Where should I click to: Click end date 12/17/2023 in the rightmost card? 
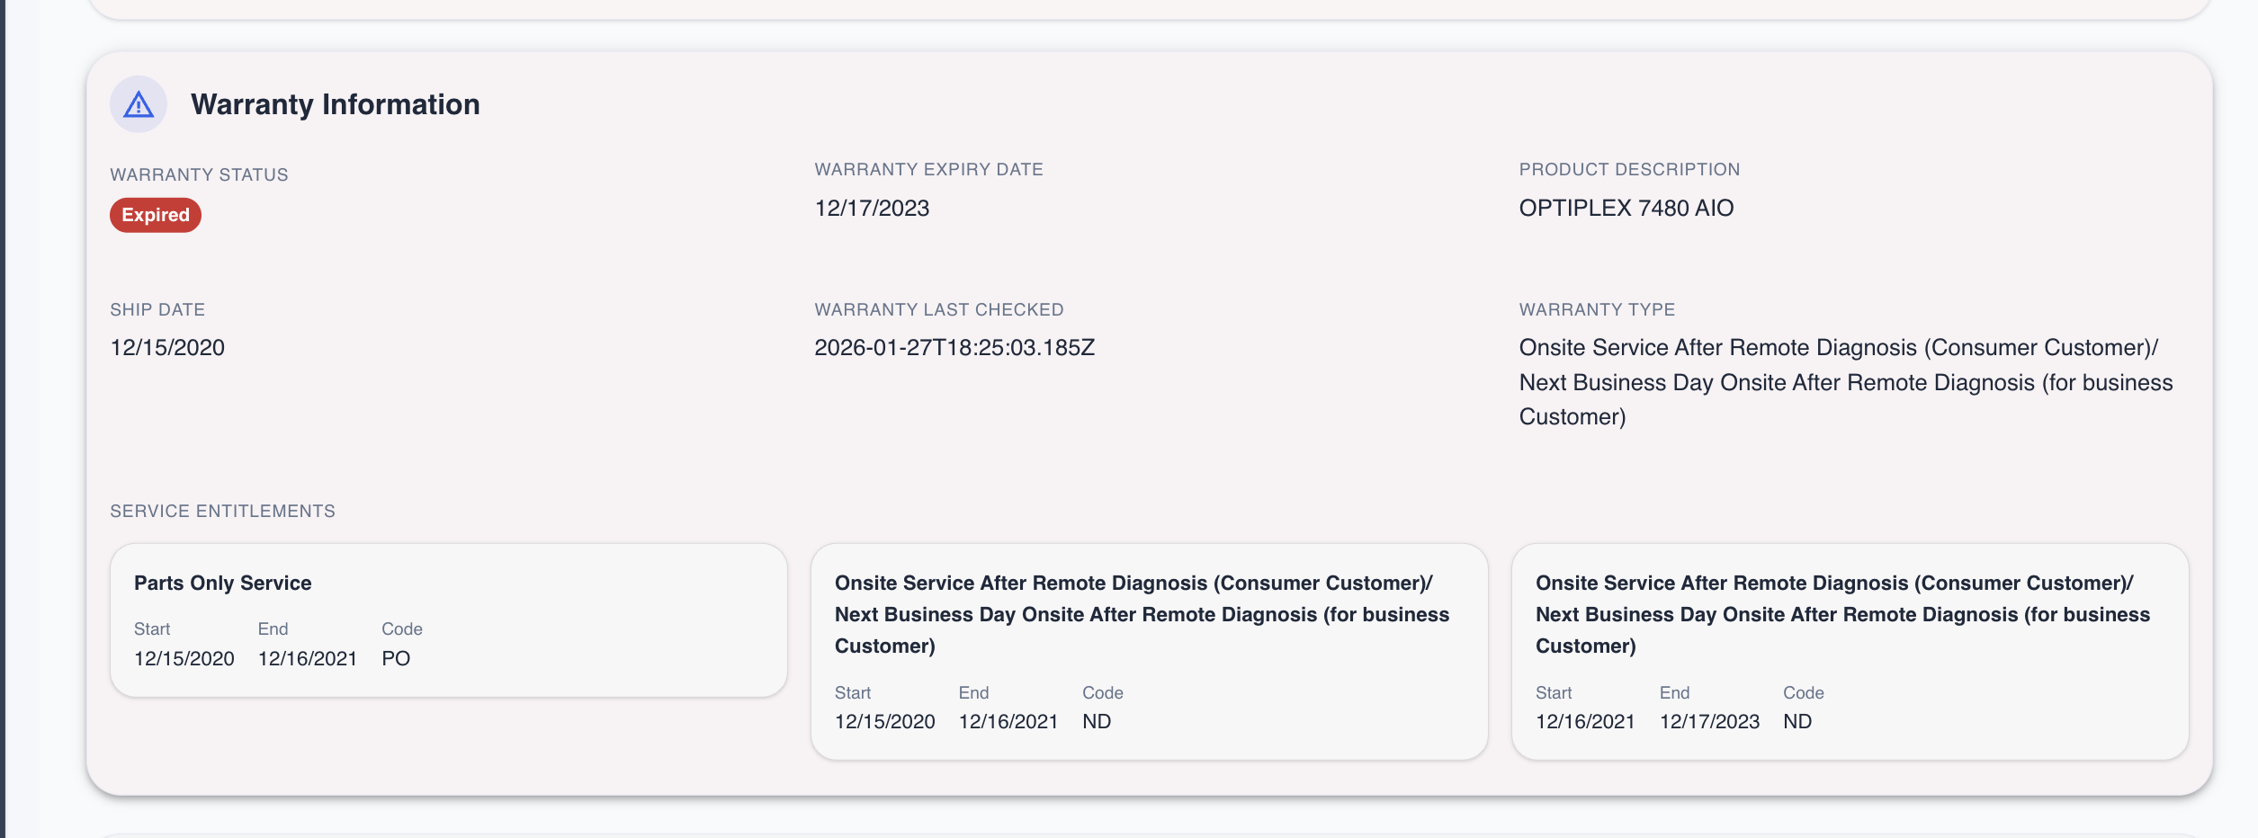click(x=1709, y=721)
